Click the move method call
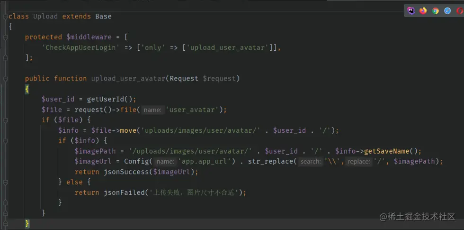The height and width of the screenshot is (230, 464). tap(128, 130)
